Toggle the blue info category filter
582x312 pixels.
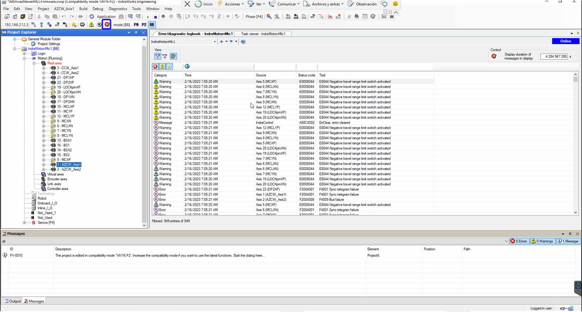pyautogui.click(x=169, y=67)
